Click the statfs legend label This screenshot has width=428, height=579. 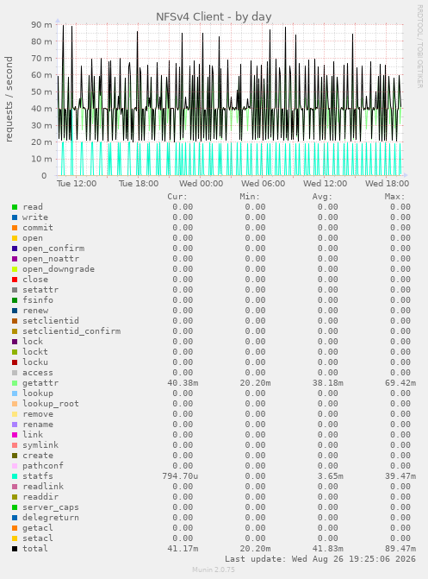click(x=38, y=476)
